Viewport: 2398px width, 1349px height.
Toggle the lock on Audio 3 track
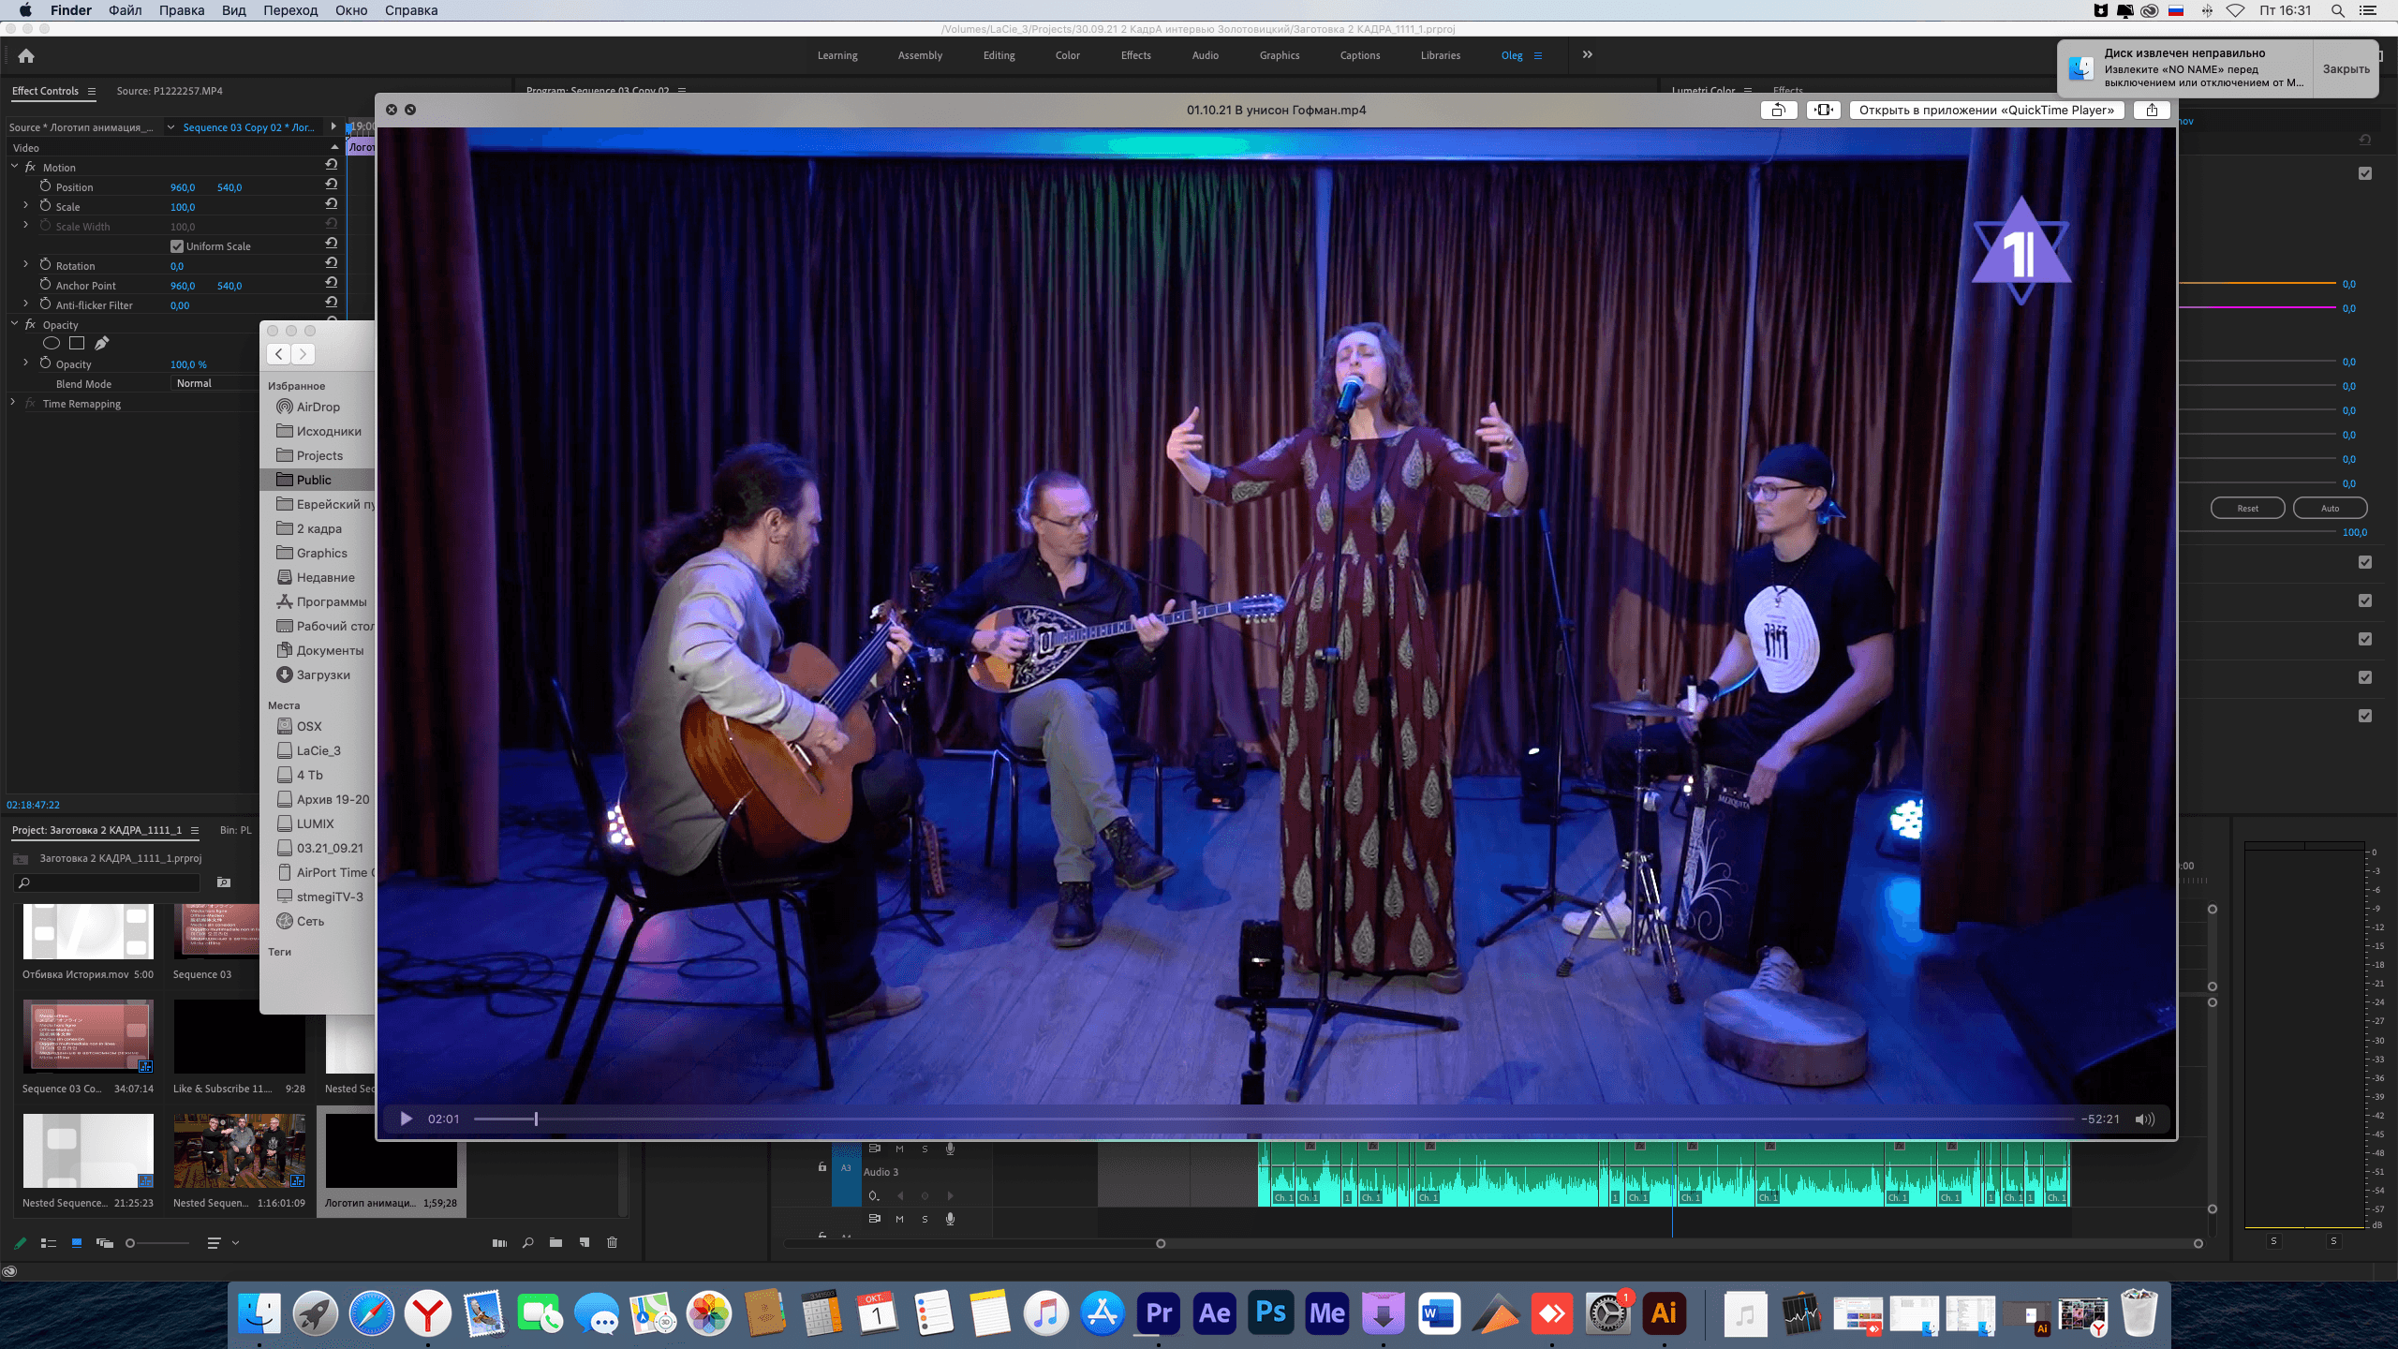tap(822, 1167)
